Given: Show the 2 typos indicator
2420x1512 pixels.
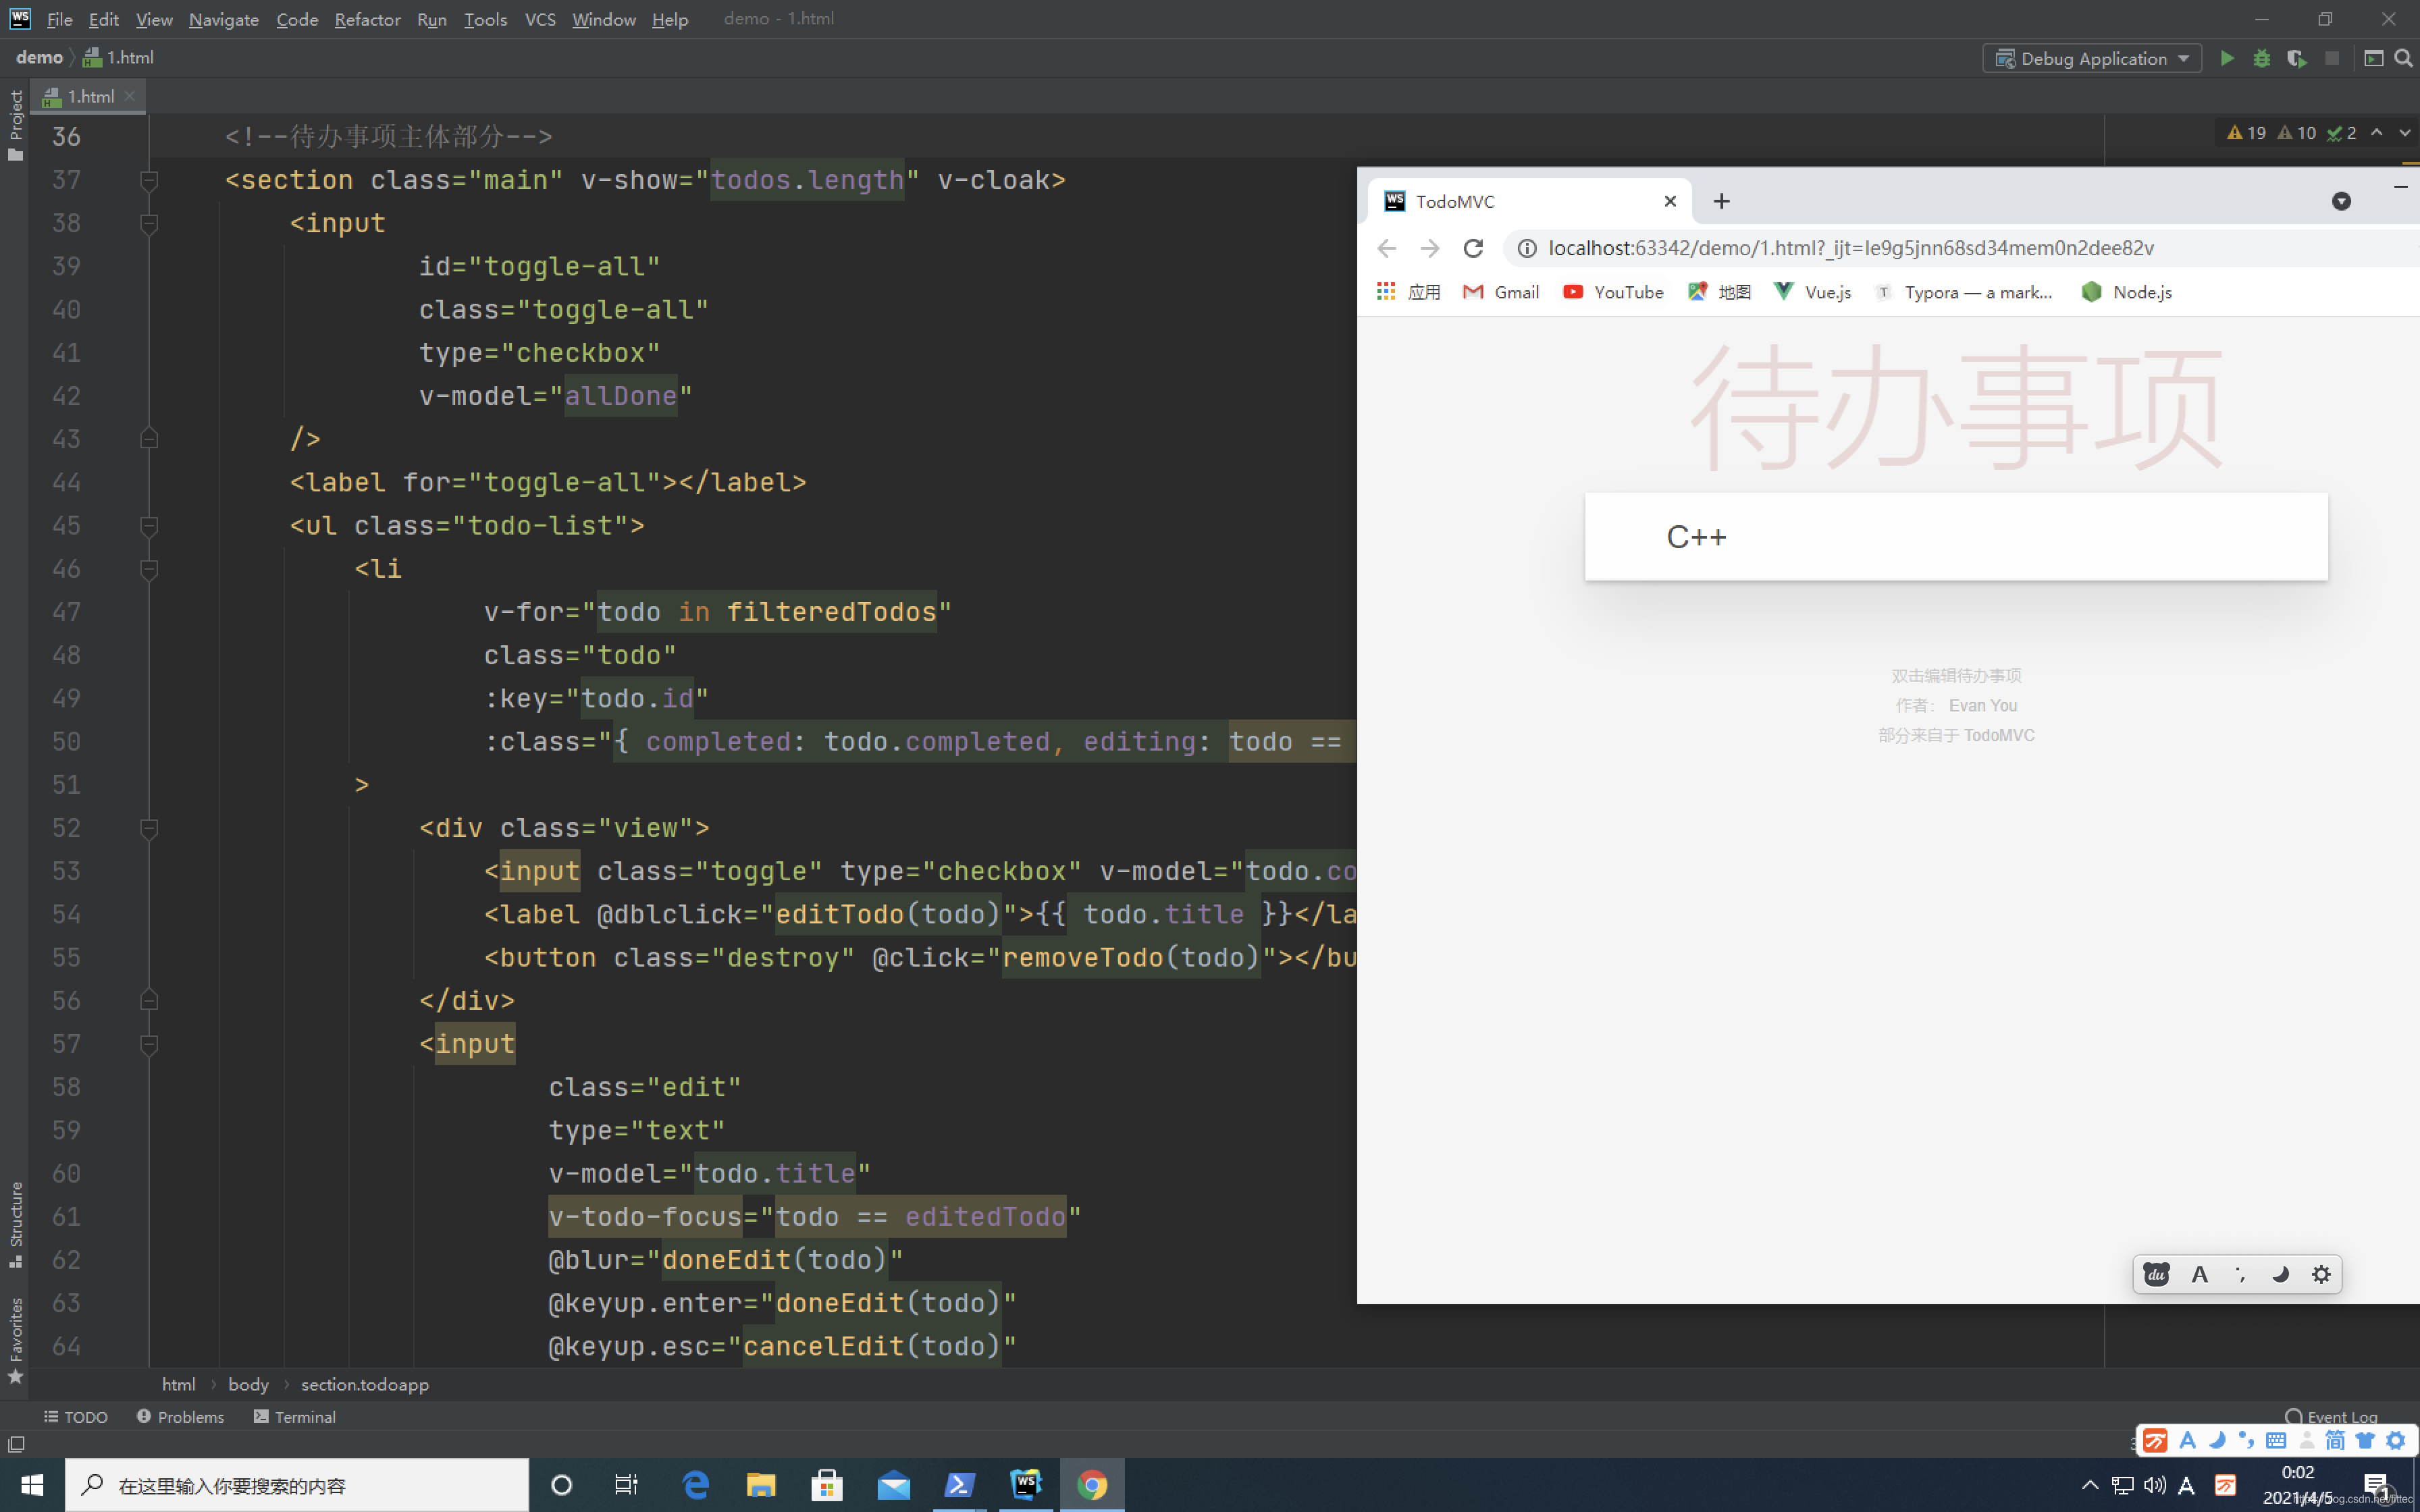Looking at the screenshot, I should (2342, 133).
